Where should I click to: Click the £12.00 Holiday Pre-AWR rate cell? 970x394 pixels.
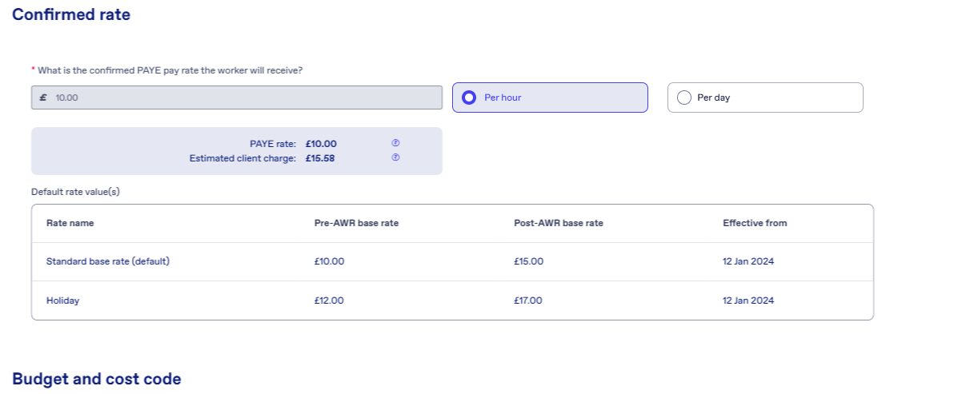coord(329,300)
